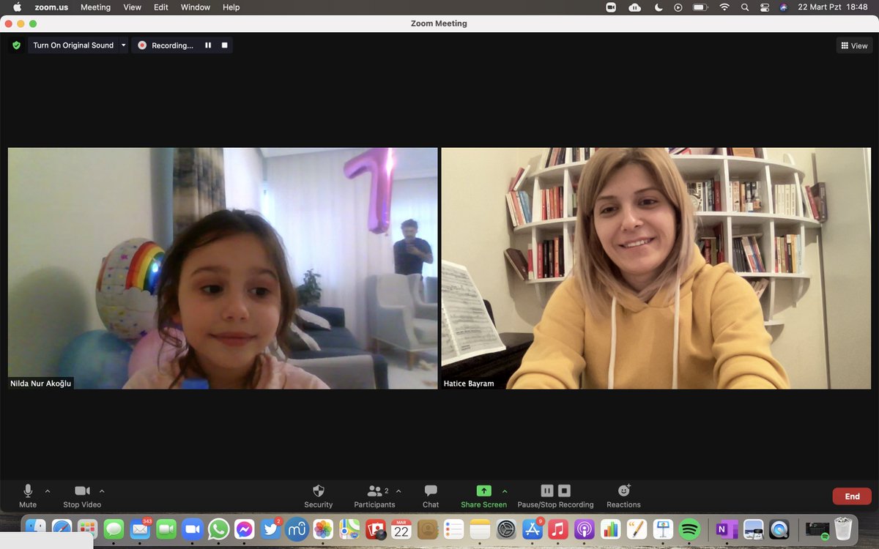Open the View menu in the menu bar

133,7
